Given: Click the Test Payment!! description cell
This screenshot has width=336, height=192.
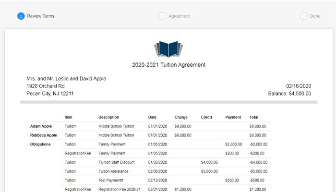Looking at the screenshot, I should click(112, 180).
